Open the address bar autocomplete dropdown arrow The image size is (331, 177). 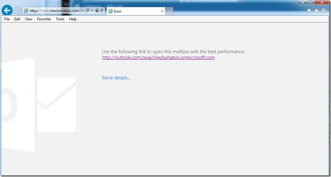point(92,11)
